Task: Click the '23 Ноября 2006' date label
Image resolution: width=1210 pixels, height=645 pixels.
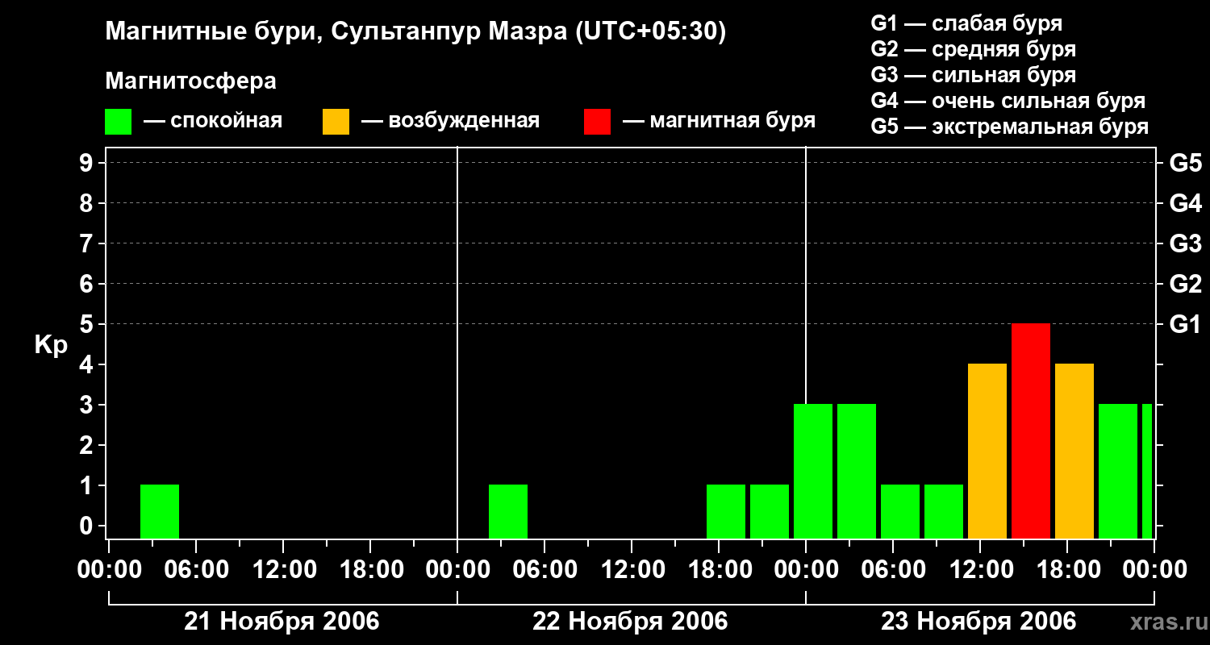Action: coord(978,621)
